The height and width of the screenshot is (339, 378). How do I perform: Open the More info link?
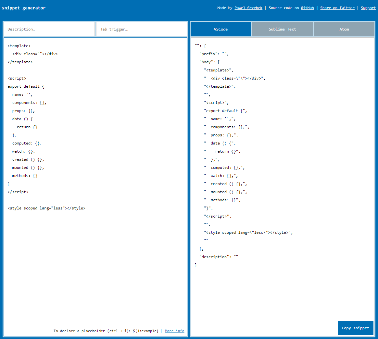click(174, 331)
